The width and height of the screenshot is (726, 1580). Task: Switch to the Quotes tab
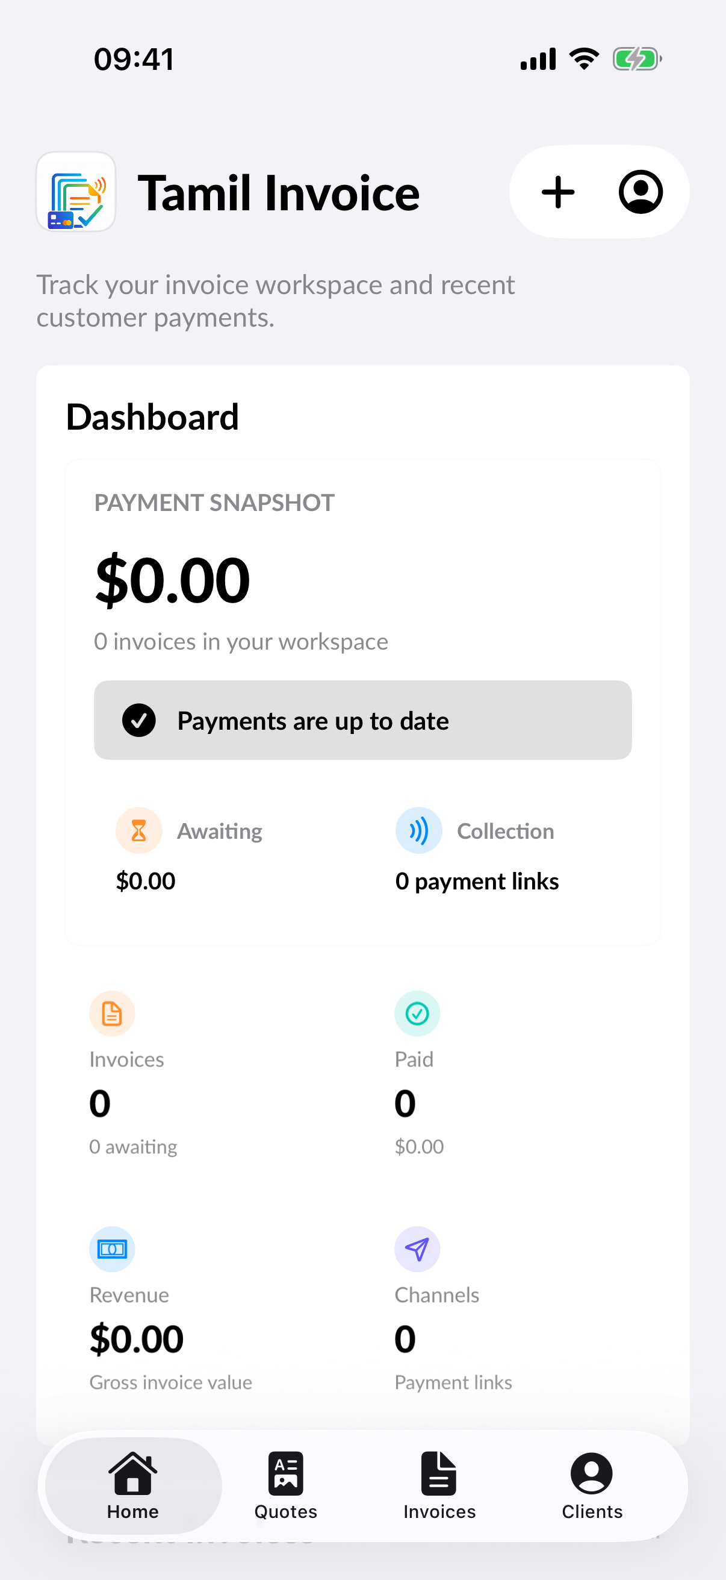[x=285, y=1485]
